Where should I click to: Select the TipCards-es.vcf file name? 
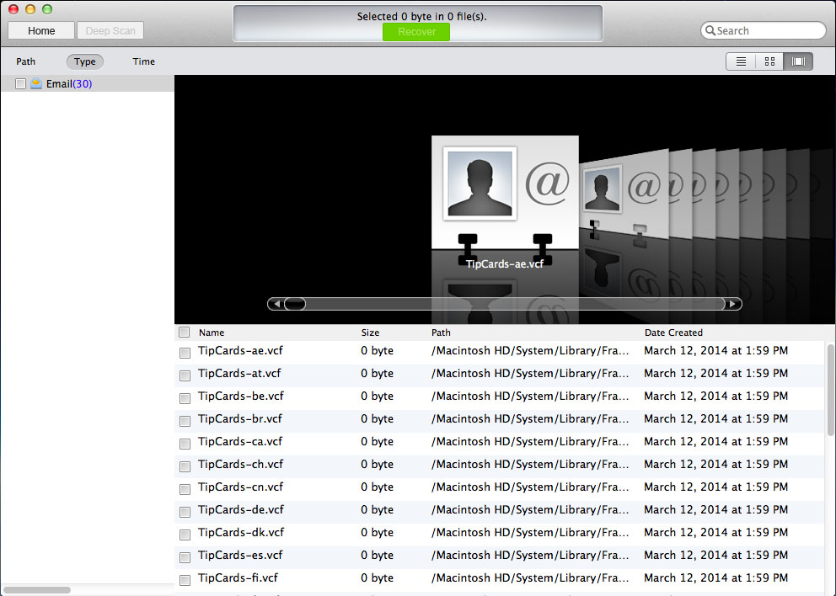(x=240, y=555)
